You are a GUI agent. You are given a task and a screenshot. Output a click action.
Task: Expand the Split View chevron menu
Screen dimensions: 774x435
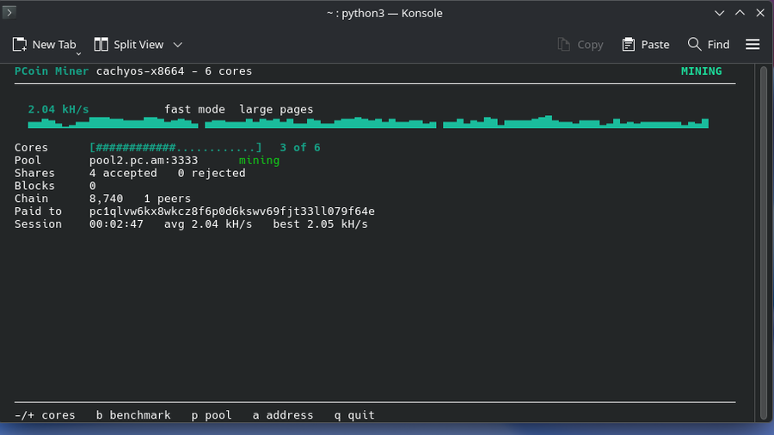pos(178,45)
